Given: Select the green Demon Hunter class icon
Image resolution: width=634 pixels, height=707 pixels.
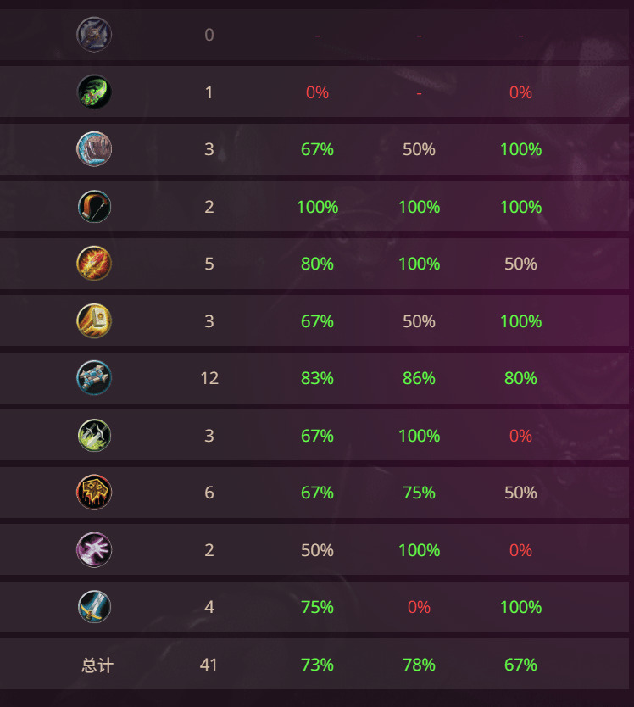Looking at the screenshot, I should point(94,92).
